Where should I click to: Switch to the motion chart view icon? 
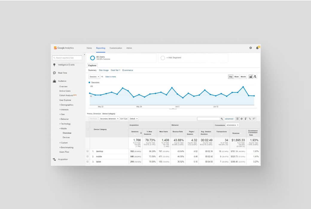(255, 77)
